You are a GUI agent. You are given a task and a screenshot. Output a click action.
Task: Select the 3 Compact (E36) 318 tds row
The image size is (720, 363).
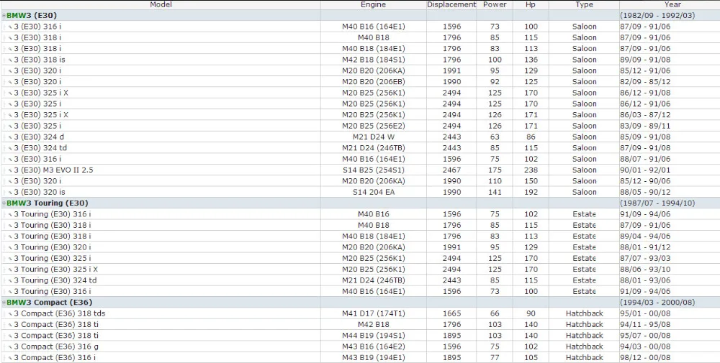[x=361, y=313]
